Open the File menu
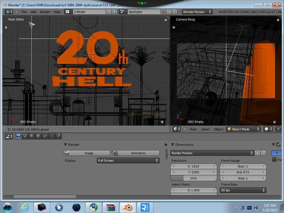The width and height of the screenshot is (284, 213). (x=24, y=12)
